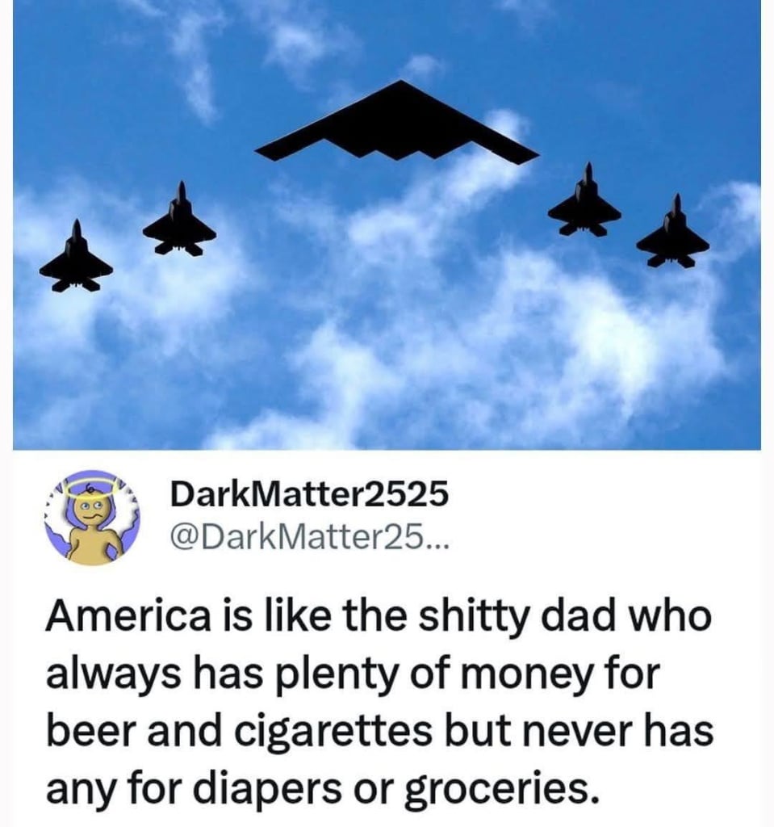Image resolution: width=774 pixels, height=827 pixels.
Task: Click the fighter jet nearest bomber's right wing
Action: (x=584, y=200)
